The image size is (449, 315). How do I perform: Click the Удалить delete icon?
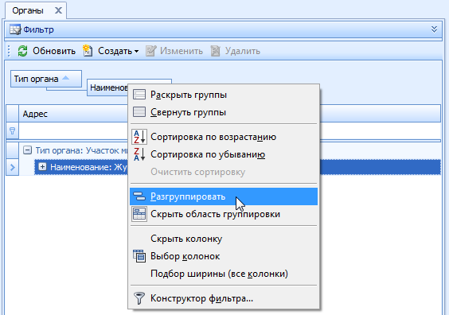point(215,51)
